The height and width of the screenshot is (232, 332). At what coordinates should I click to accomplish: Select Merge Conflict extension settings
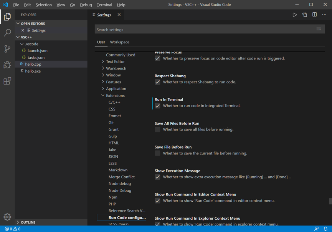click(x=122, y=177)
